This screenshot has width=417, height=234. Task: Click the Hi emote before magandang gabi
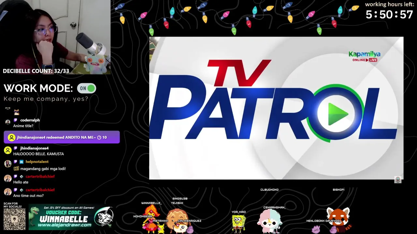(16, 169)
